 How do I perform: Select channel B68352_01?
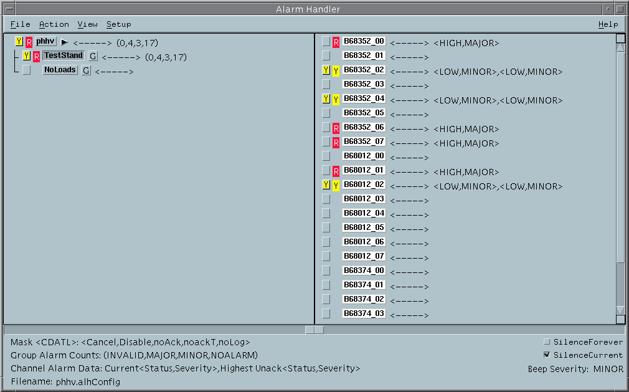(x=364, y=55)
